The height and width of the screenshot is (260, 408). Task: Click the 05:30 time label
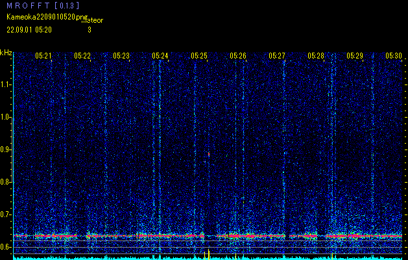394,56
